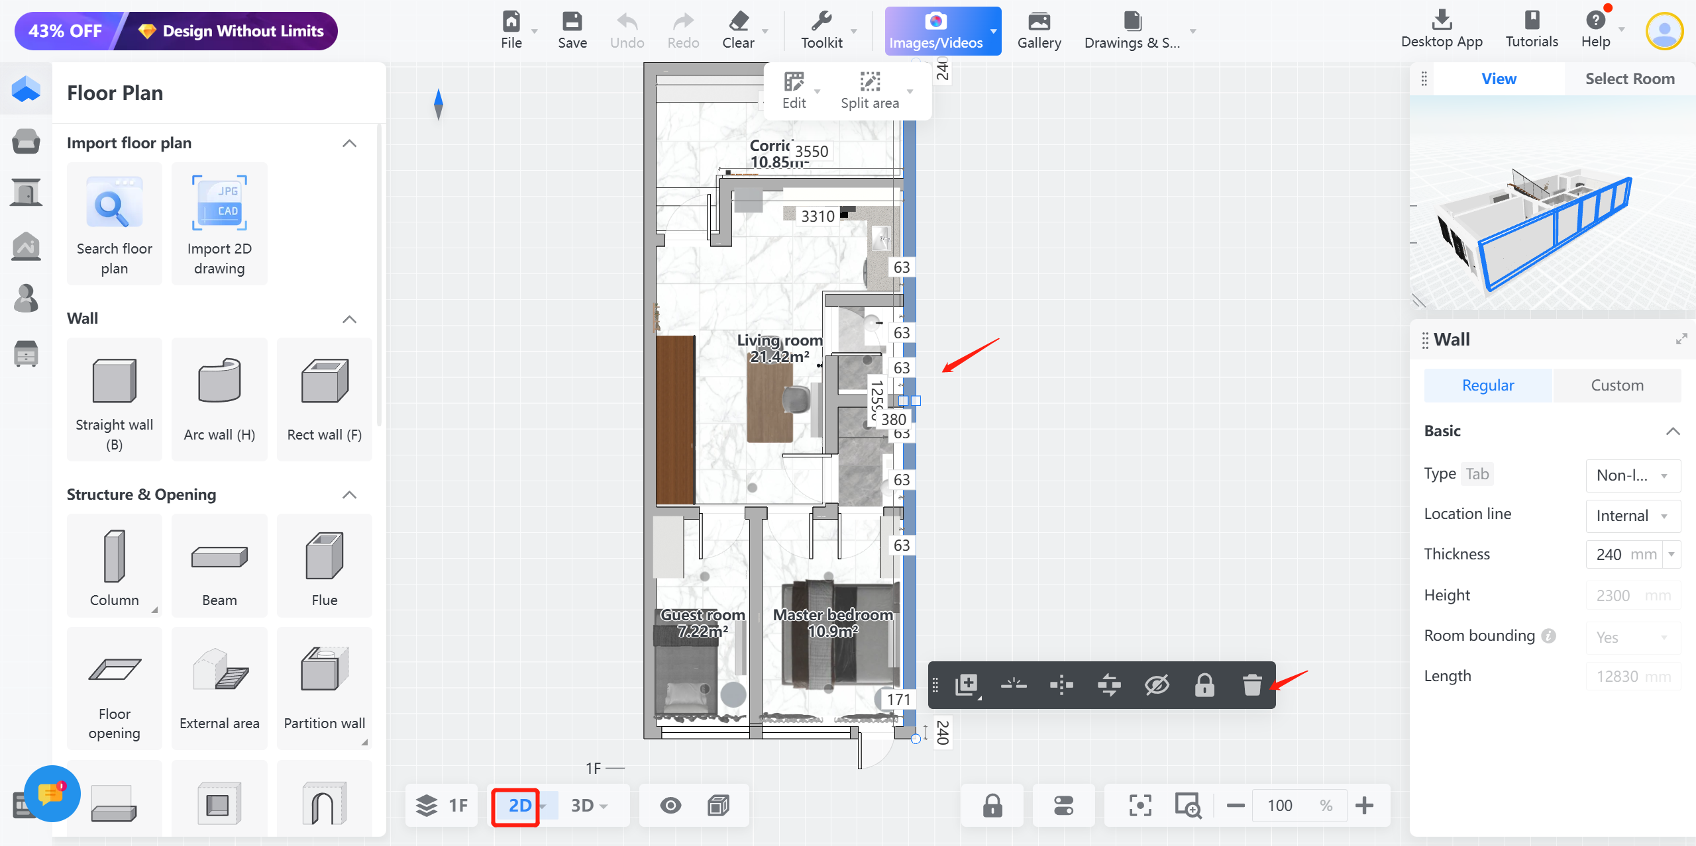Open Toolkit from the top toolbar

click(821, 30)
